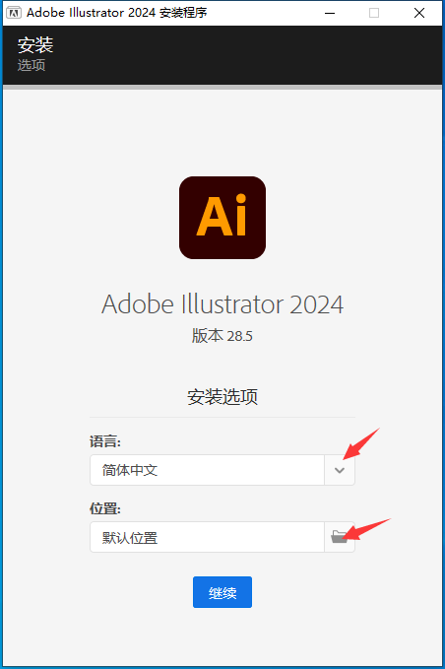Click the red arrow near language dropdown
The width and height of the screenshot is (445, 669).
[x=360, y=444]
